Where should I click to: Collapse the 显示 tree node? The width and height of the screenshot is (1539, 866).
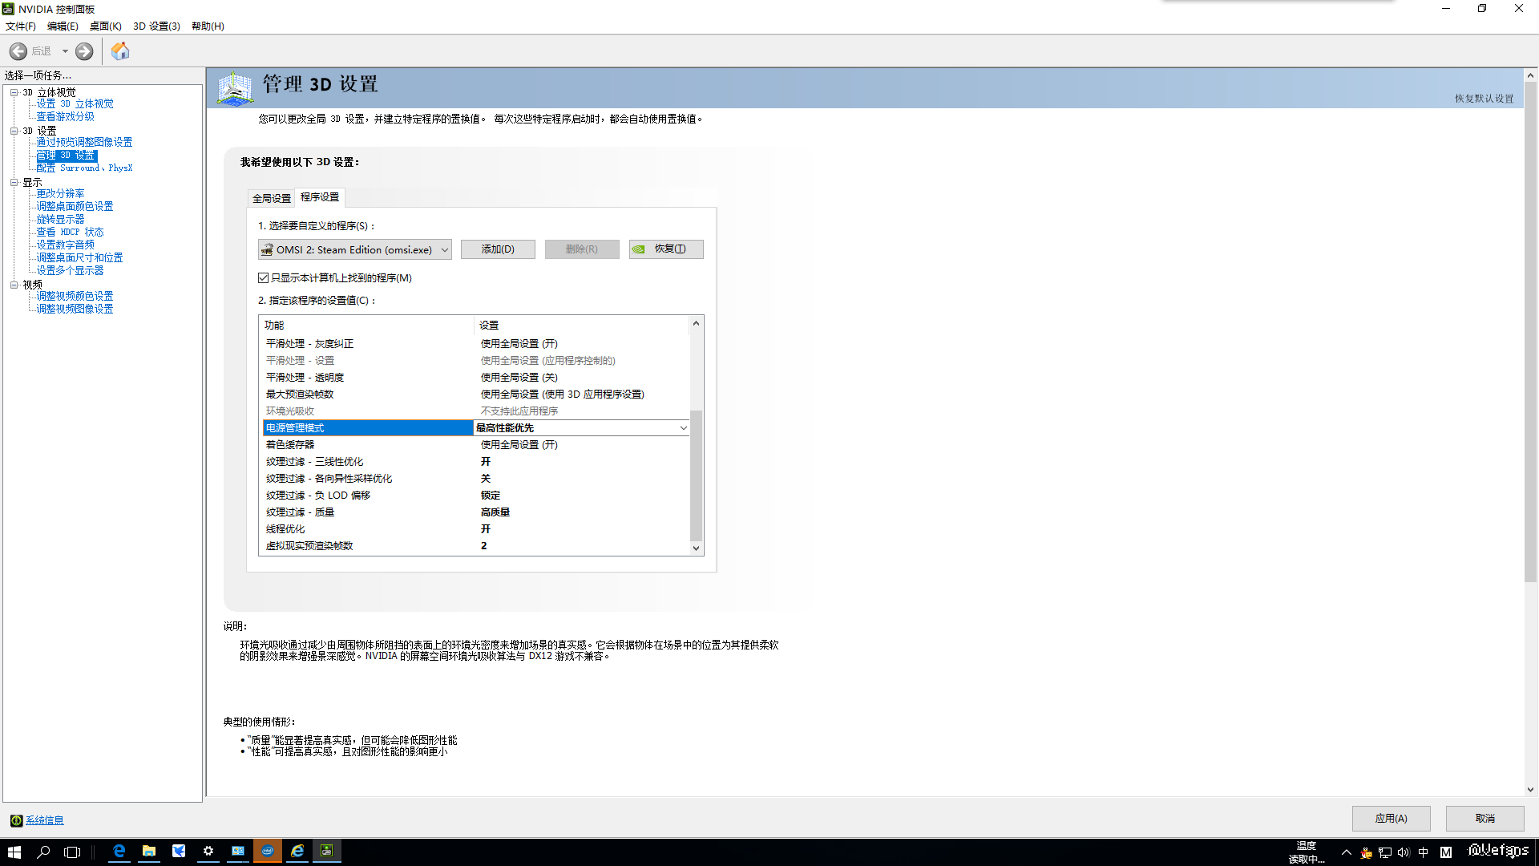click(x=14, y=183)
